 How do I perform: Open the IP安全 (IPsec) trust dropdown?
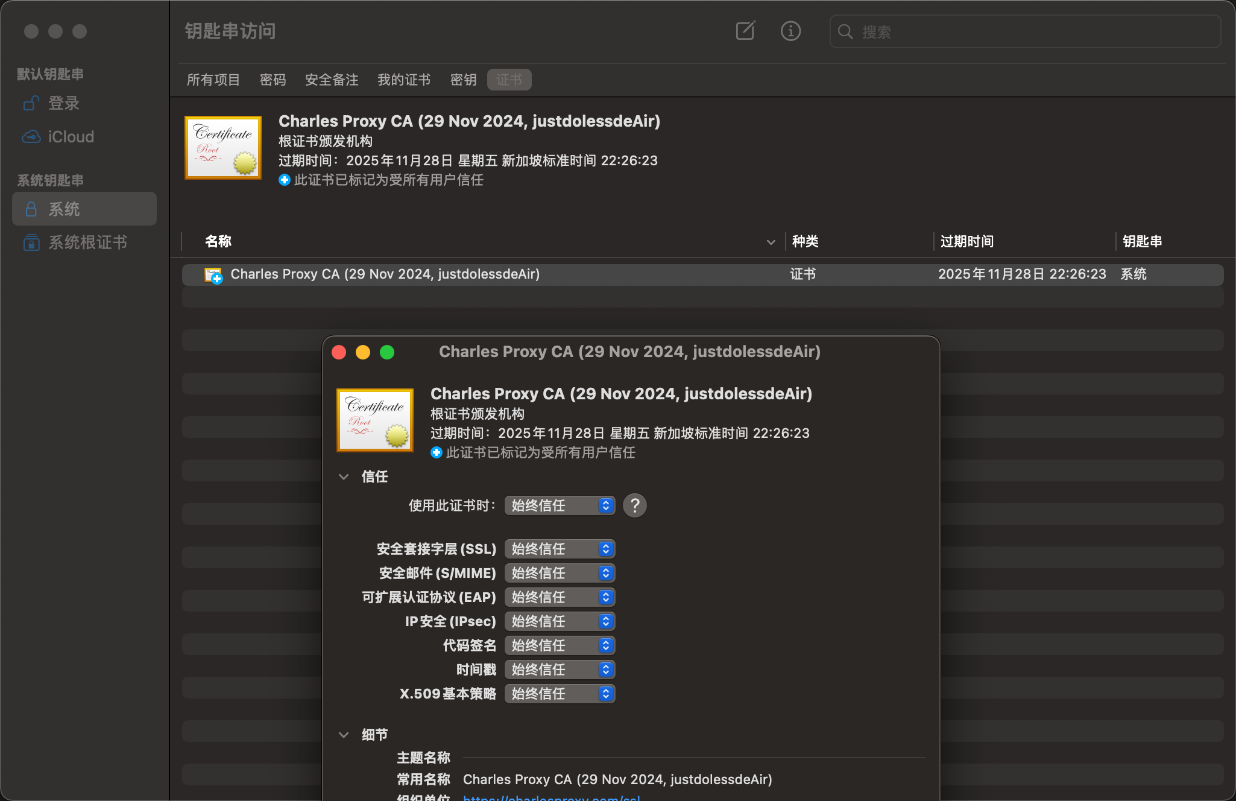click(x=560, y=621)
